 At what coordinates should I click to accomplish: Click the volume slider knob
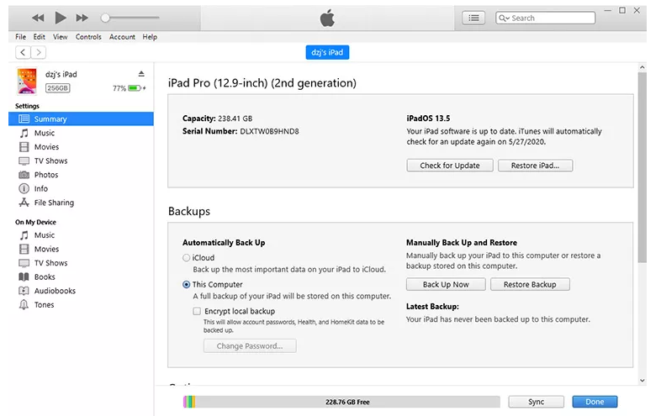click(105, 18)
